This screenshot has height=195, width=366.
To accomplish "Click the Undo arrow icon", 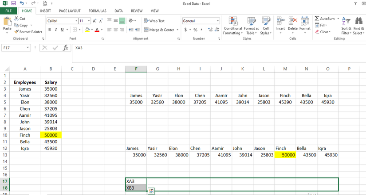I will 22,4.
